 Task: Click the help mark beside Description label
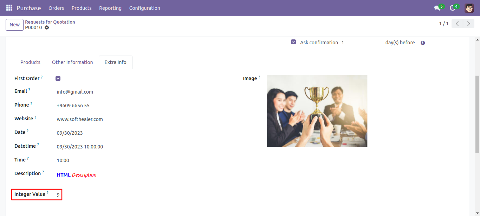(43, 172)
